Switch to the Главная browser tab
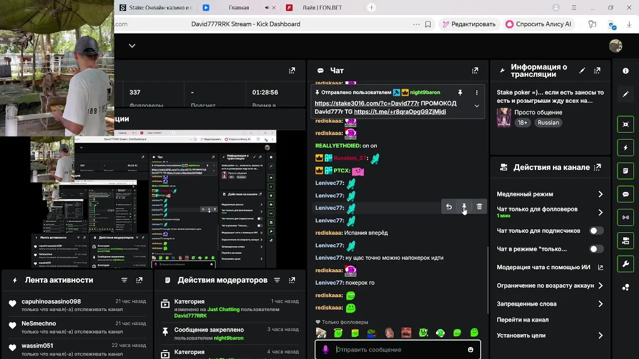Screen dimensions: 639x359 click(x=239, y=7)
